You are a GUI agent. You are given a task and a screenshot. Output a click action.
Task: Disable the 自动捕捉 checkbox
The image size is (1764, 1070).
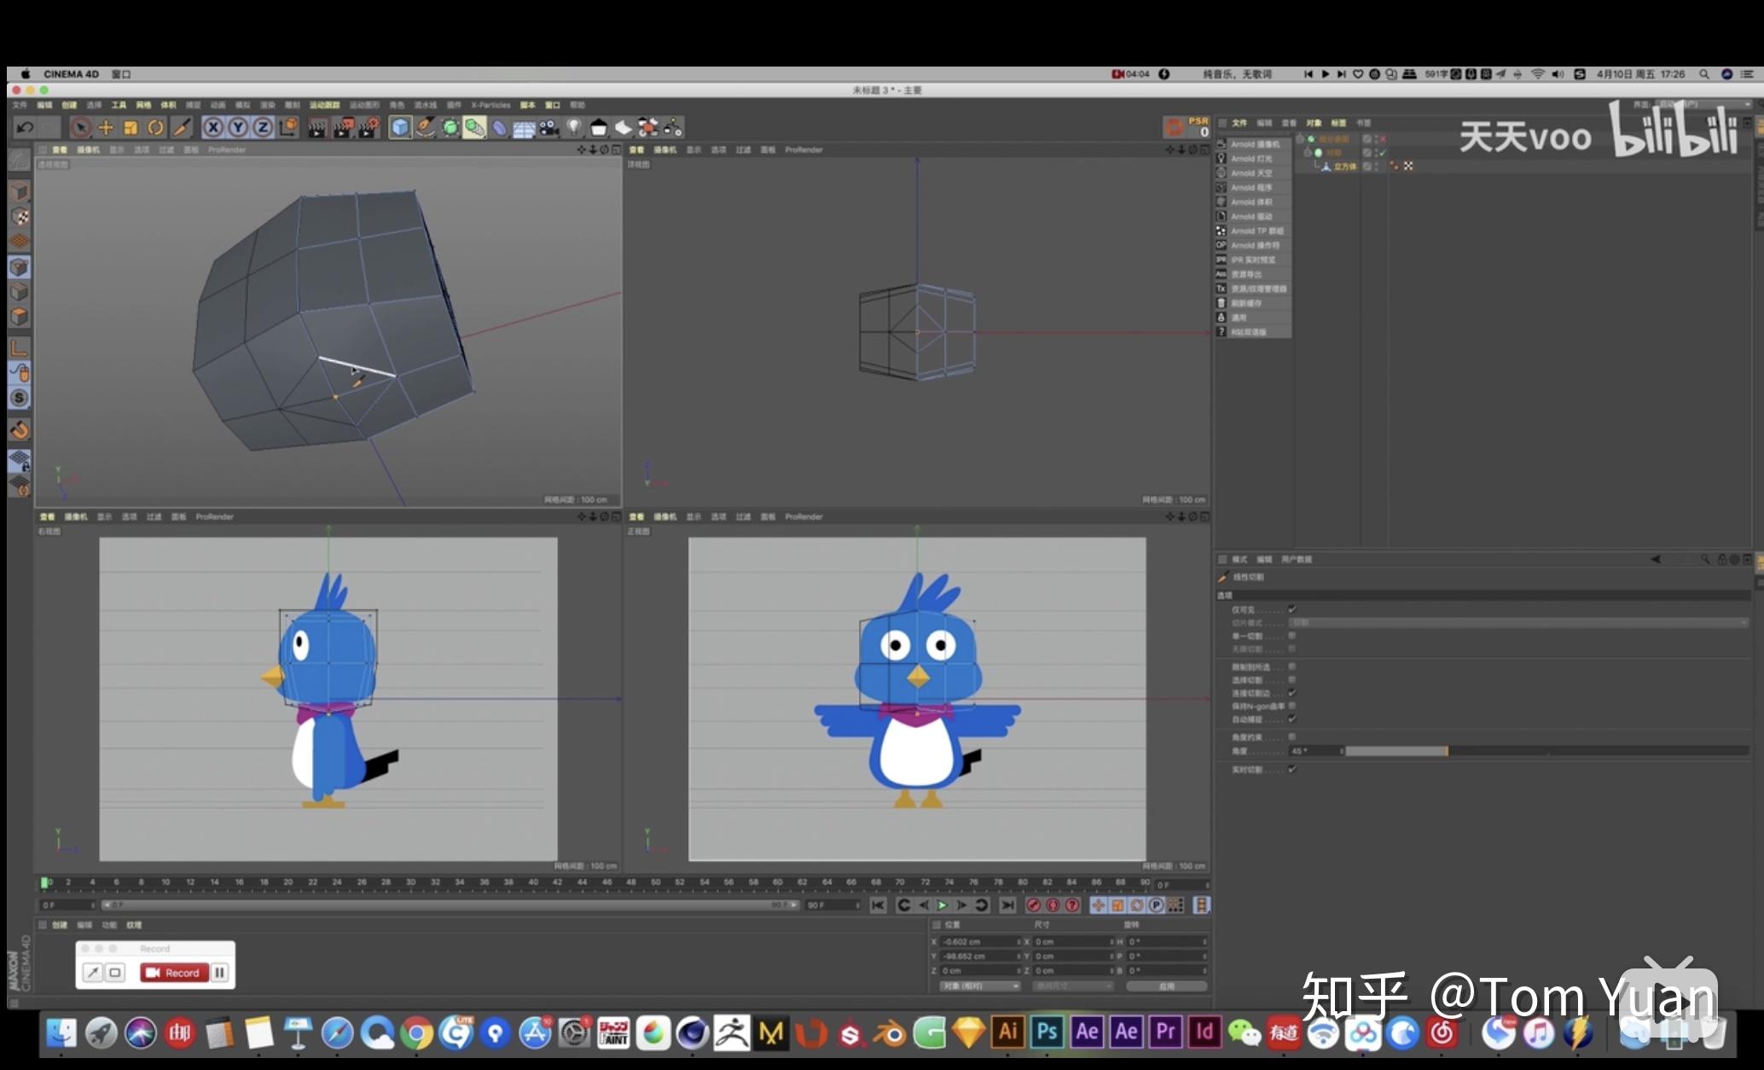coord(1292,719)
